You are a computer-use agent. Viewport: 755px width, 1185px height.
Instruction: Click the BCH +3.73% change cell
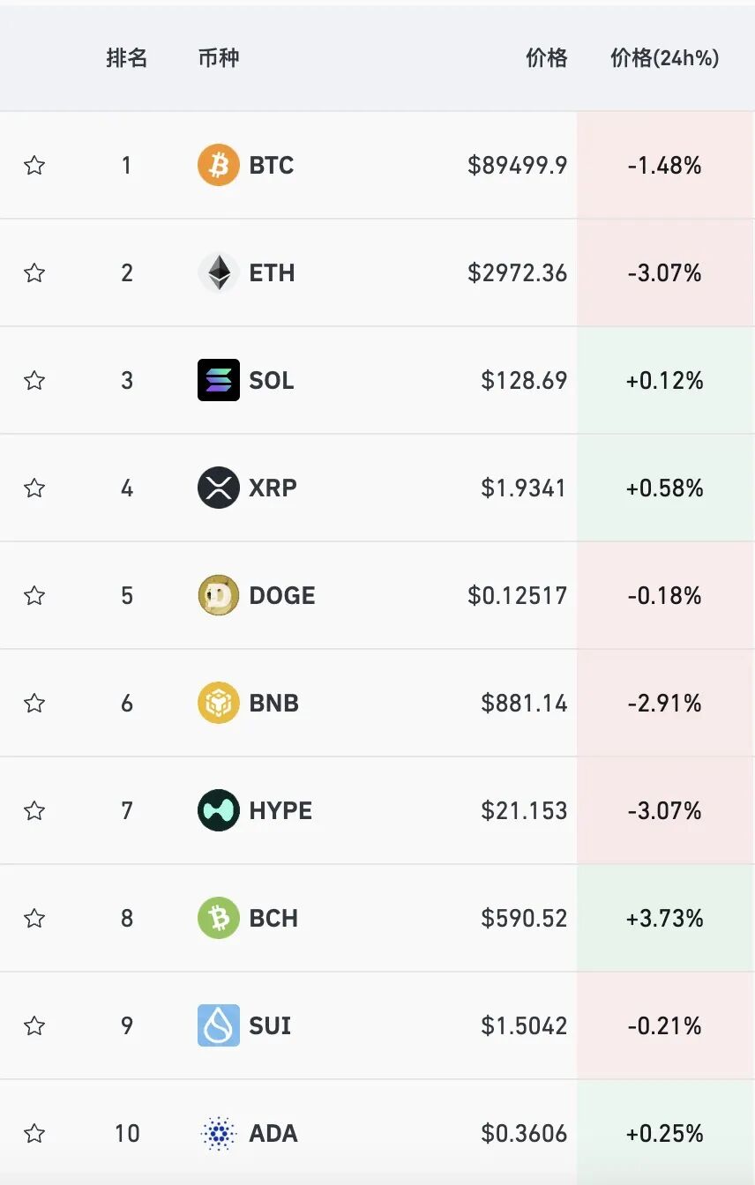(664, 918)
